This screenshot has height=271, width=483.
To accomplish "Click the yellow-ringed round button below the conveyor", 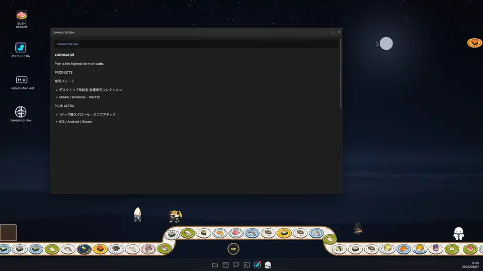I will point(233,249).
